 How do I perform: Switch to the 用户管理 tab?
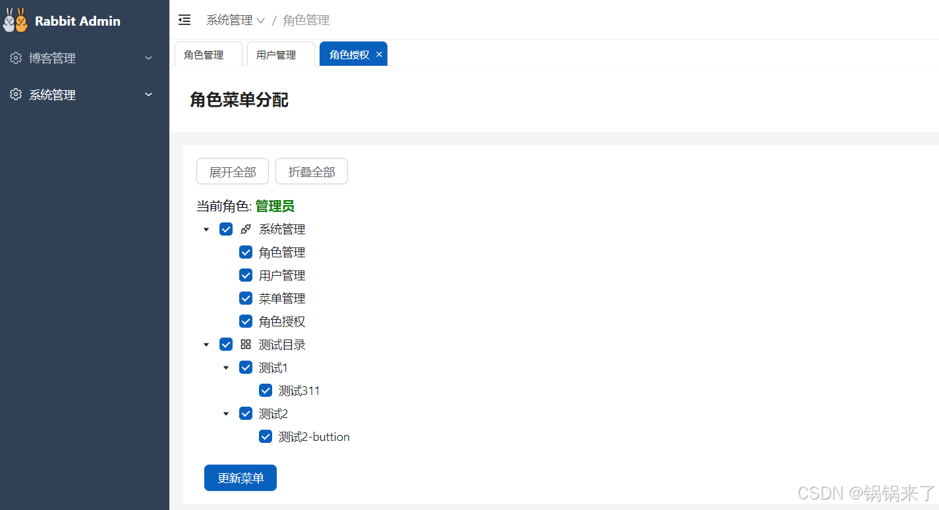[x=281, y=54]
